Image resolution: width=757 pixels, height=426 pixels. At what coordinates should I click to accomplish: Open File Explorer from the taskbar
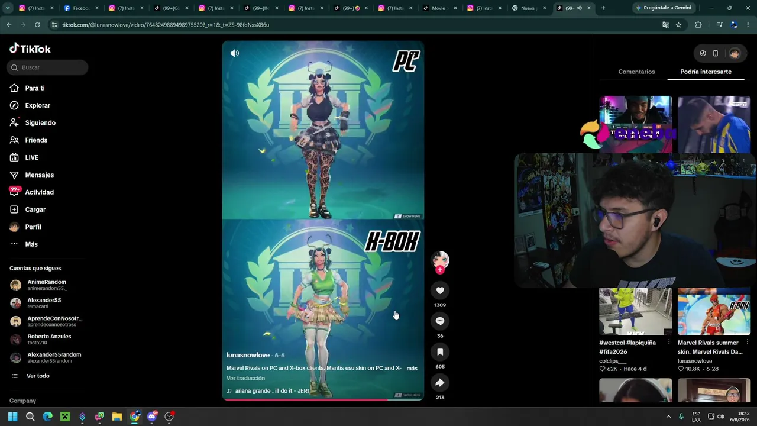click(x=117, y=417)
